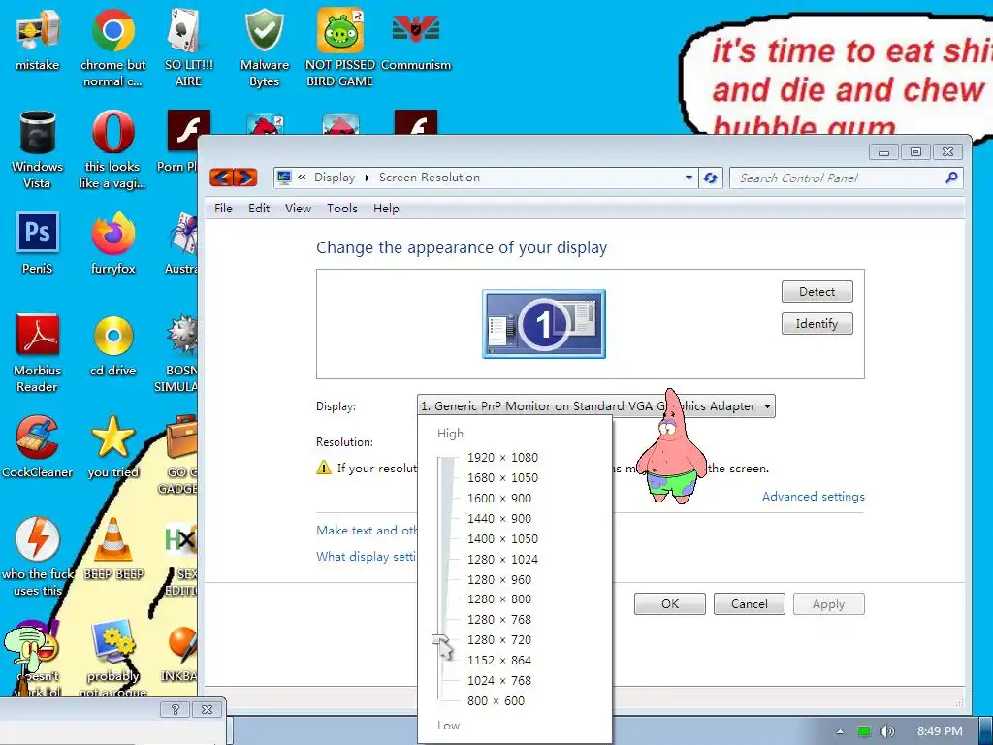Open 'Make text and other items' link

(x=367, y=531)
